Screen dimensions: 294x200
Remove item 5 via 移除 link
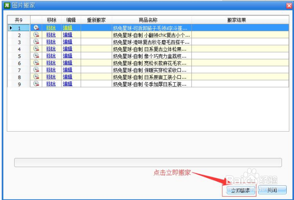(51, 56)
